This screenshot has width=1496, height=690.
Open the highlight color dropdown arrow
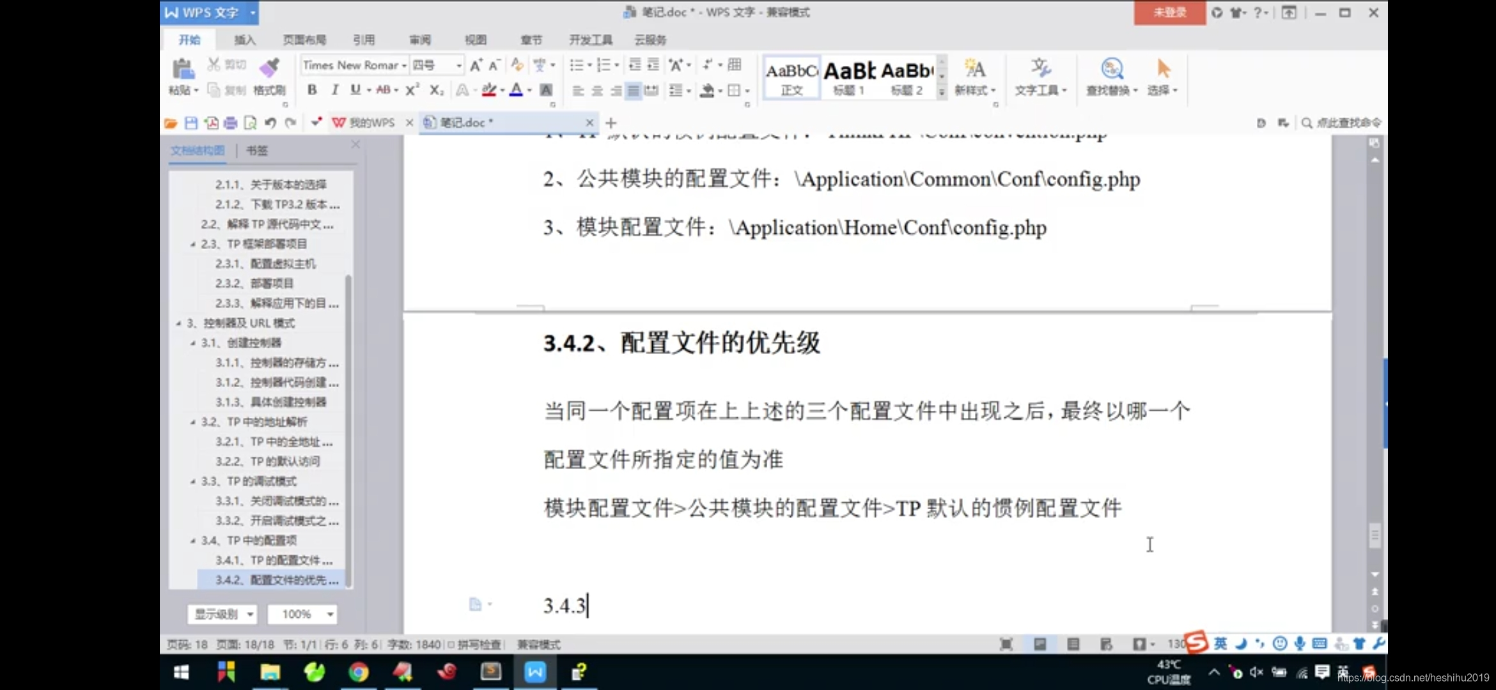point(503,91)
